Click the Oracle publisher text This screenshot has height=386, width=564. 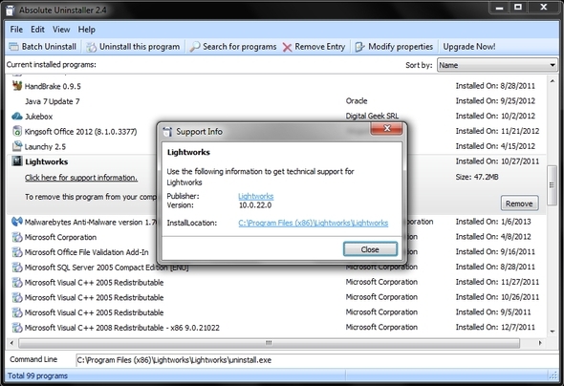(x=357, y=101)
